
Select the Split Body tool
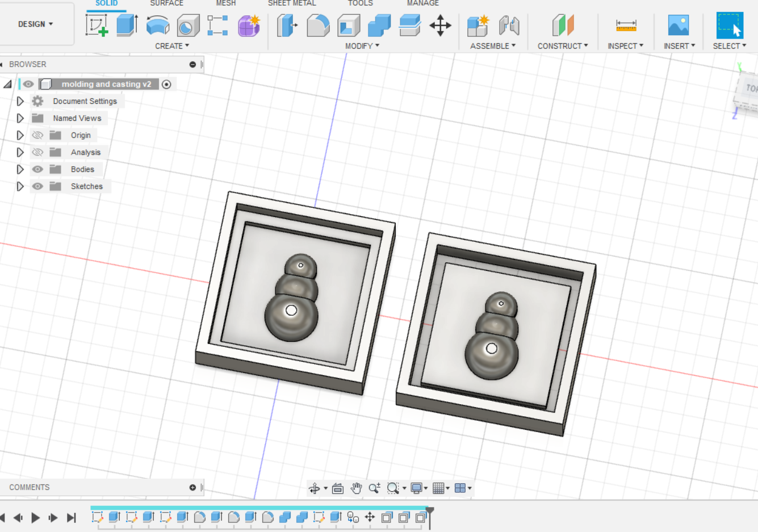tap(409, 26)
